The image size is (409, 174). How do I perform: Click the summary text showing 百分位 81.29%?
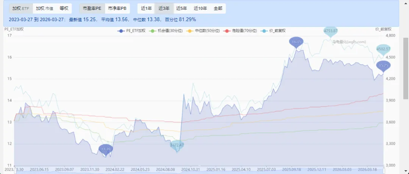181,20
